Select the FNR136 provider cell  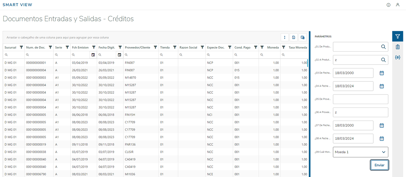[141, 144]
